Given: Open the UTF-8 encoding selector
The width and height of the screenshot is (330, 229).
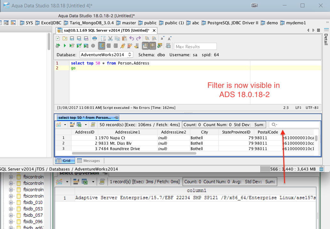Looking at the screenshot, I should [x=312, y=108].
